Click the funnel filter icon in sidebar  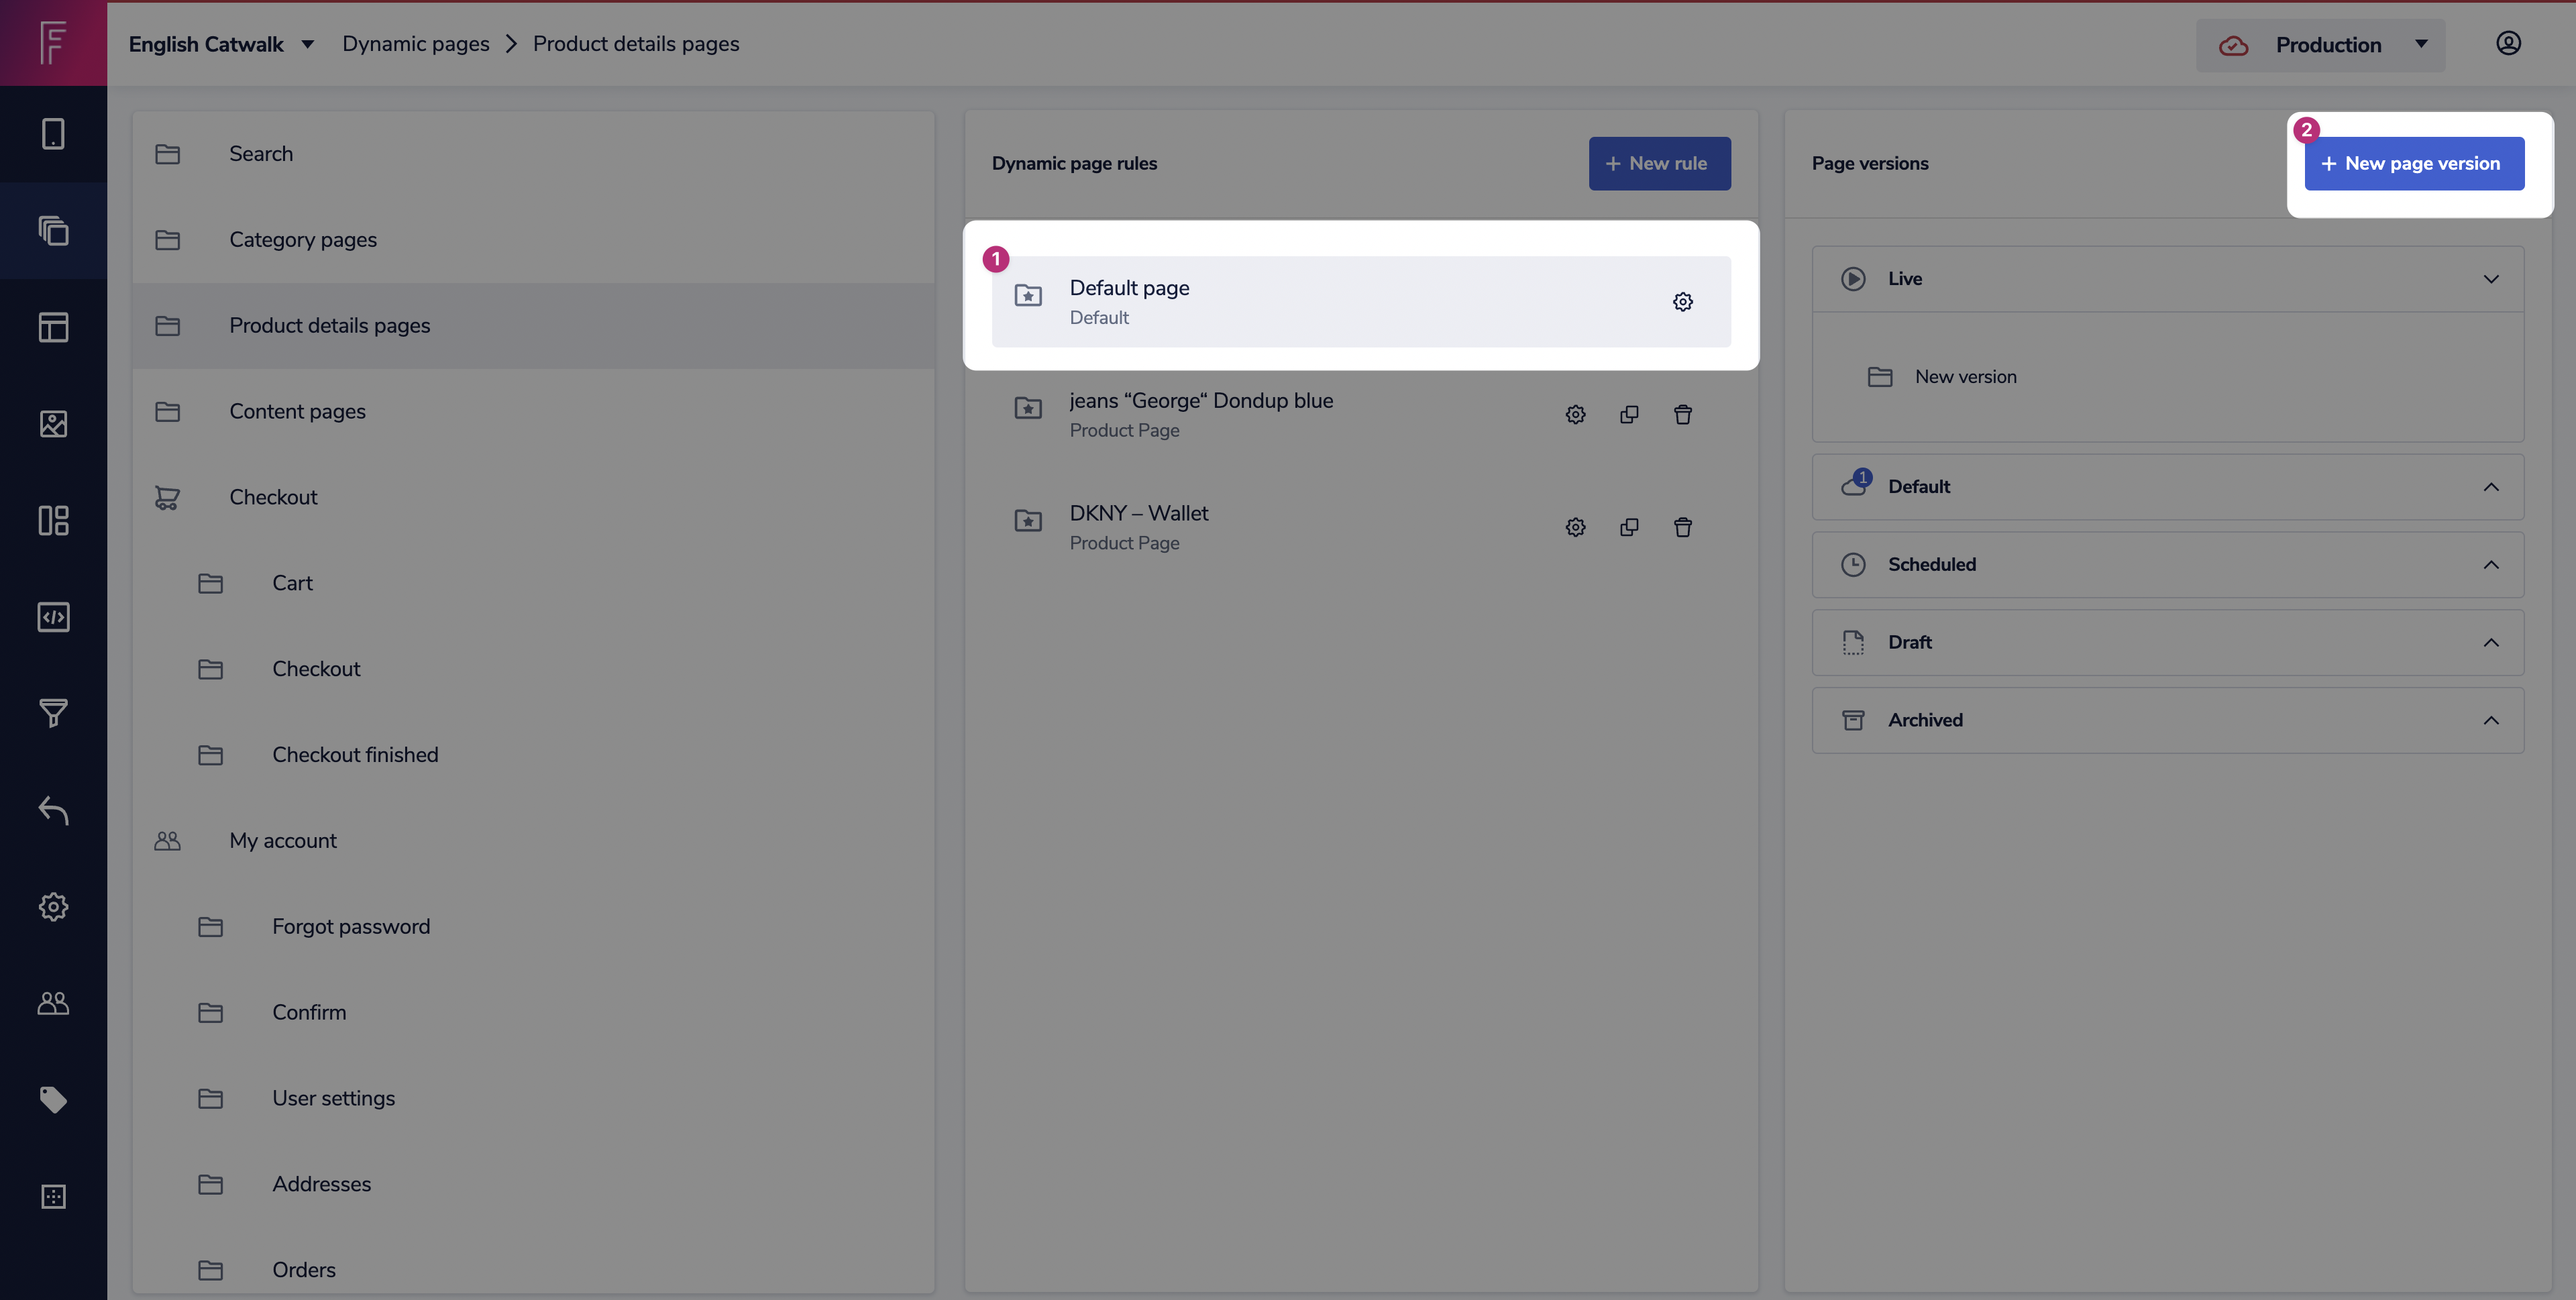click(x=53, y=713)
